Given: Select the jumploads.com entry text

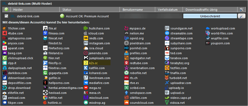Looking at the screenshot, I should (x=100, y=58).
